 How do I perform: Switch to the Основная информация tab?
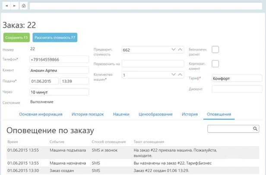41,115
